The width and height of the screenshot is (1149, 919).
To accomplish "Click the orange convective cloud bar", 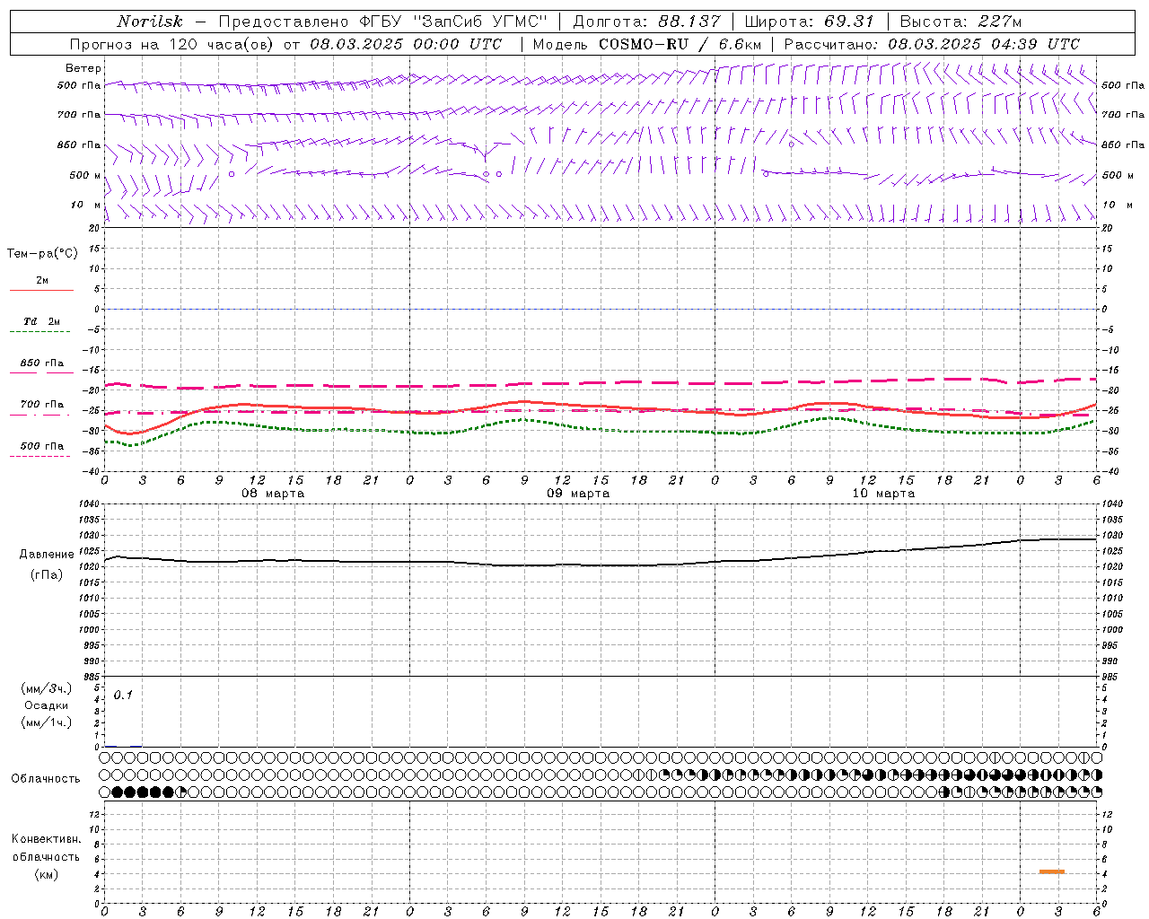I will click(1051, 871).
